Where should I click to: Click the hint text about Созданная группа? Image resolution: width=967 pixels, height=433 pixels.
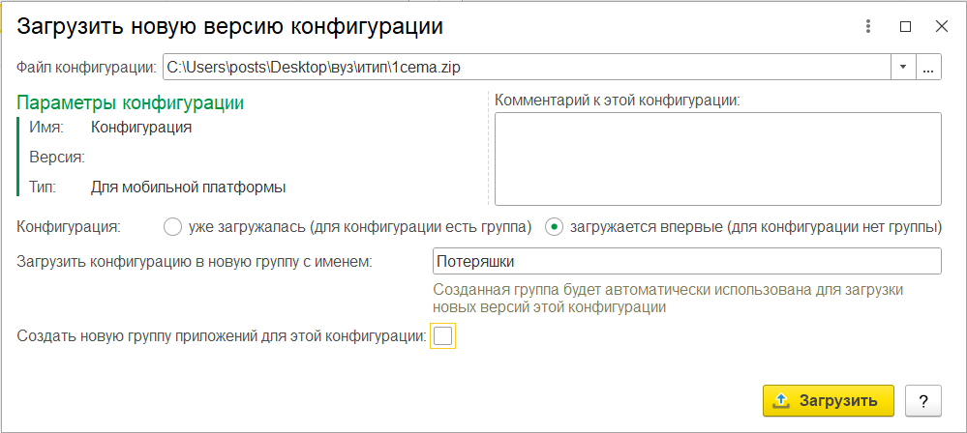(x=668, y=298)
